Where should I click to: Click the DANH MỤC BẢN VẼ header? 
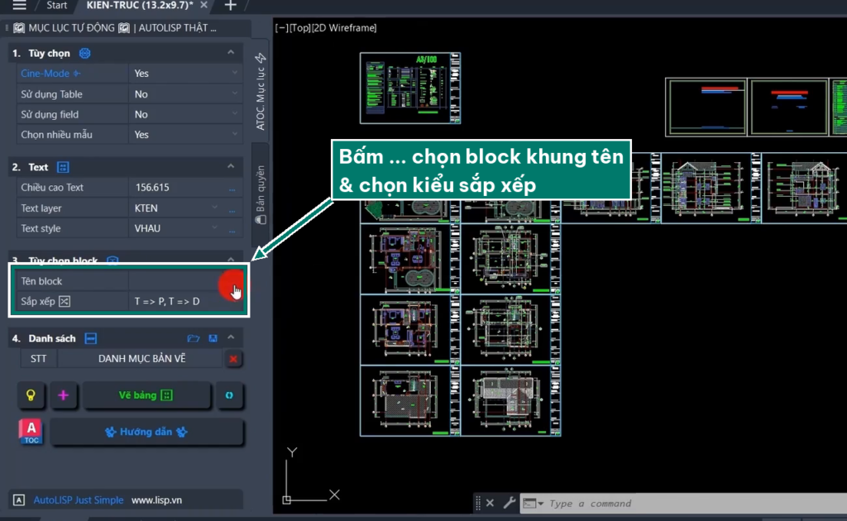pyautogui.click(x=141, y=358)
